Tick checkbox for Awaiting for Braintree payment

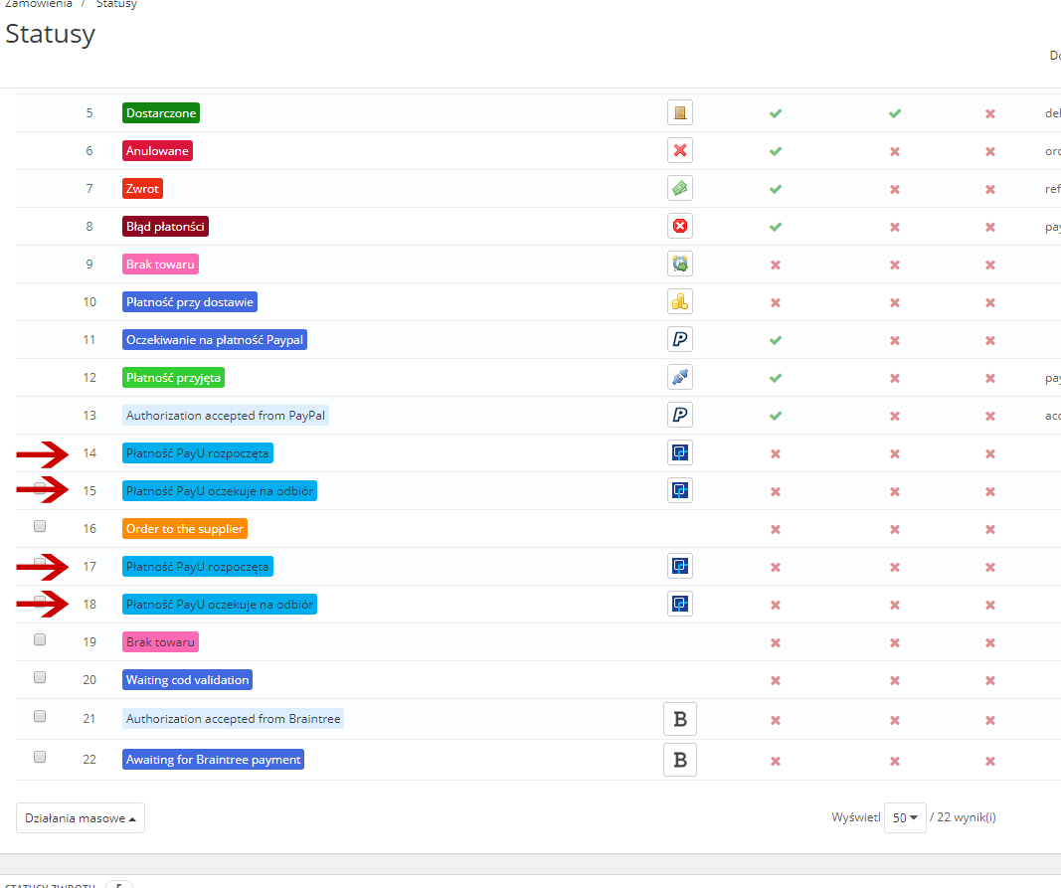(x=40, y=757)
